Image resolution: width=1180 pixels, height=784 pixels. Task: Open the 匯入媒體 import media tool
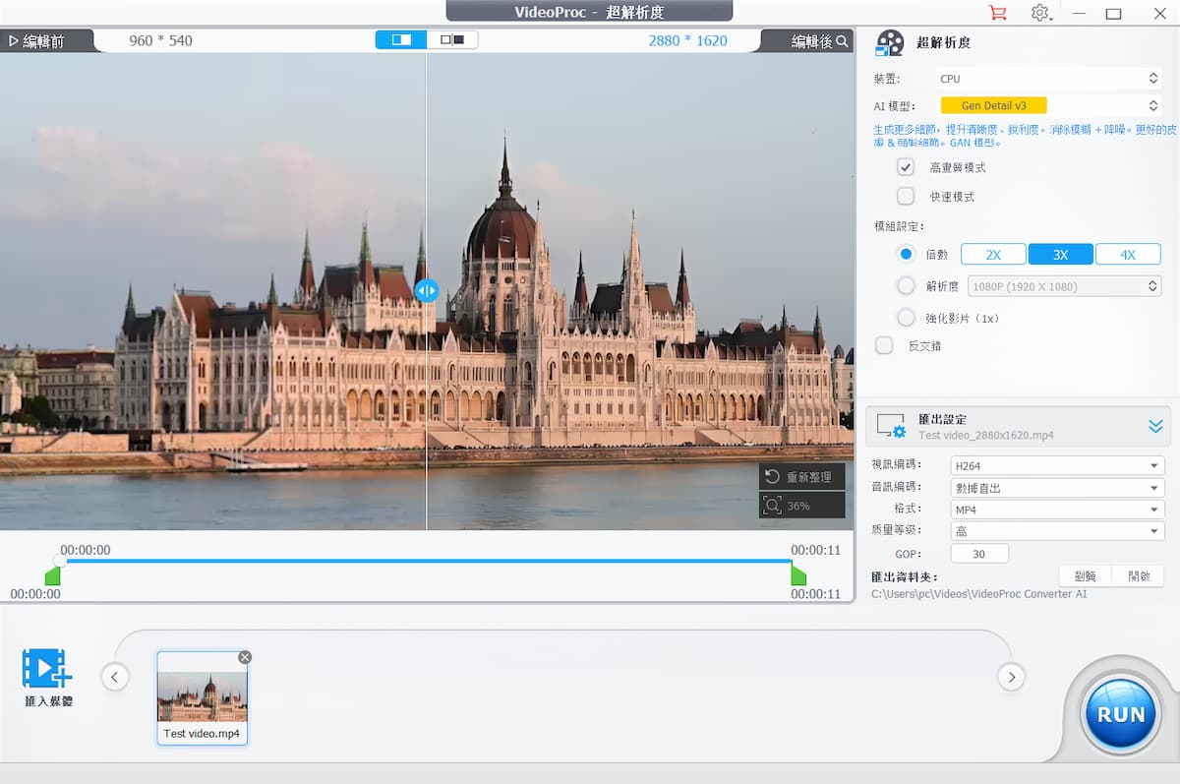click(46, 677)
